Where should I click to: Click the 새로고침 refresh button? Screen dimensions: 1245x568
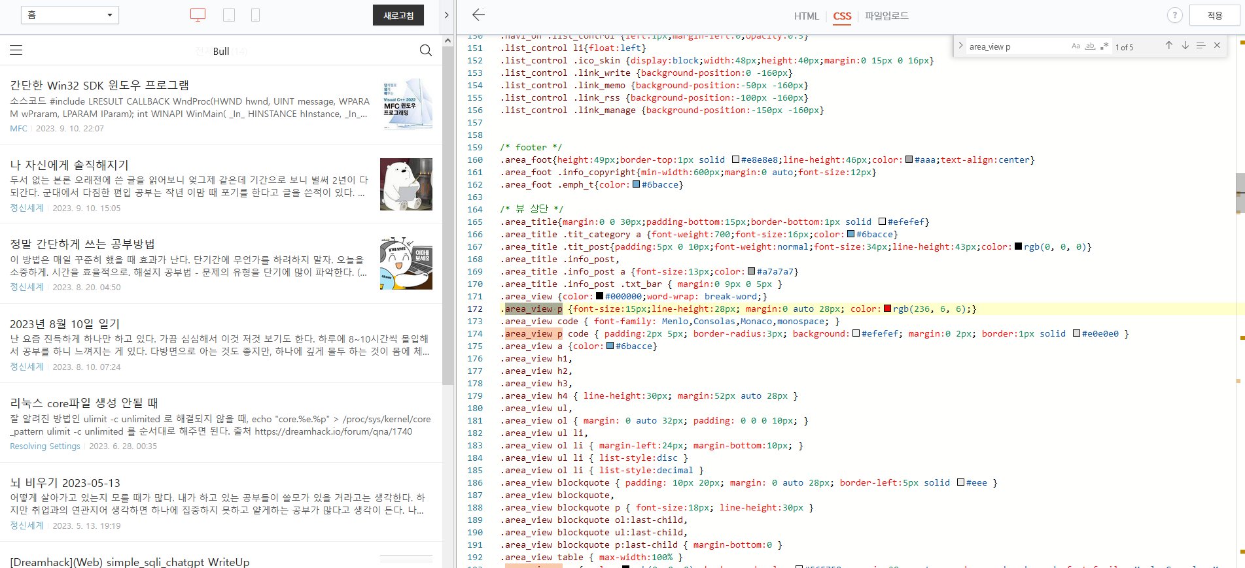click(398, 15)
